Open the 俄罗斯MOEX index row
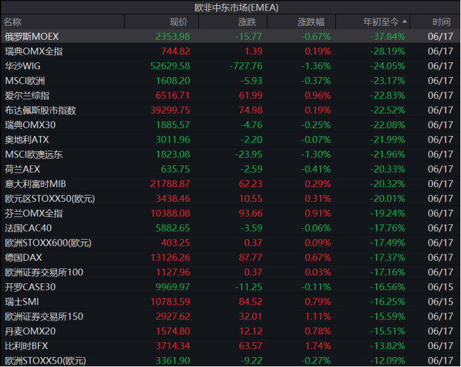 pyautogui.click(x=32, y=36)
